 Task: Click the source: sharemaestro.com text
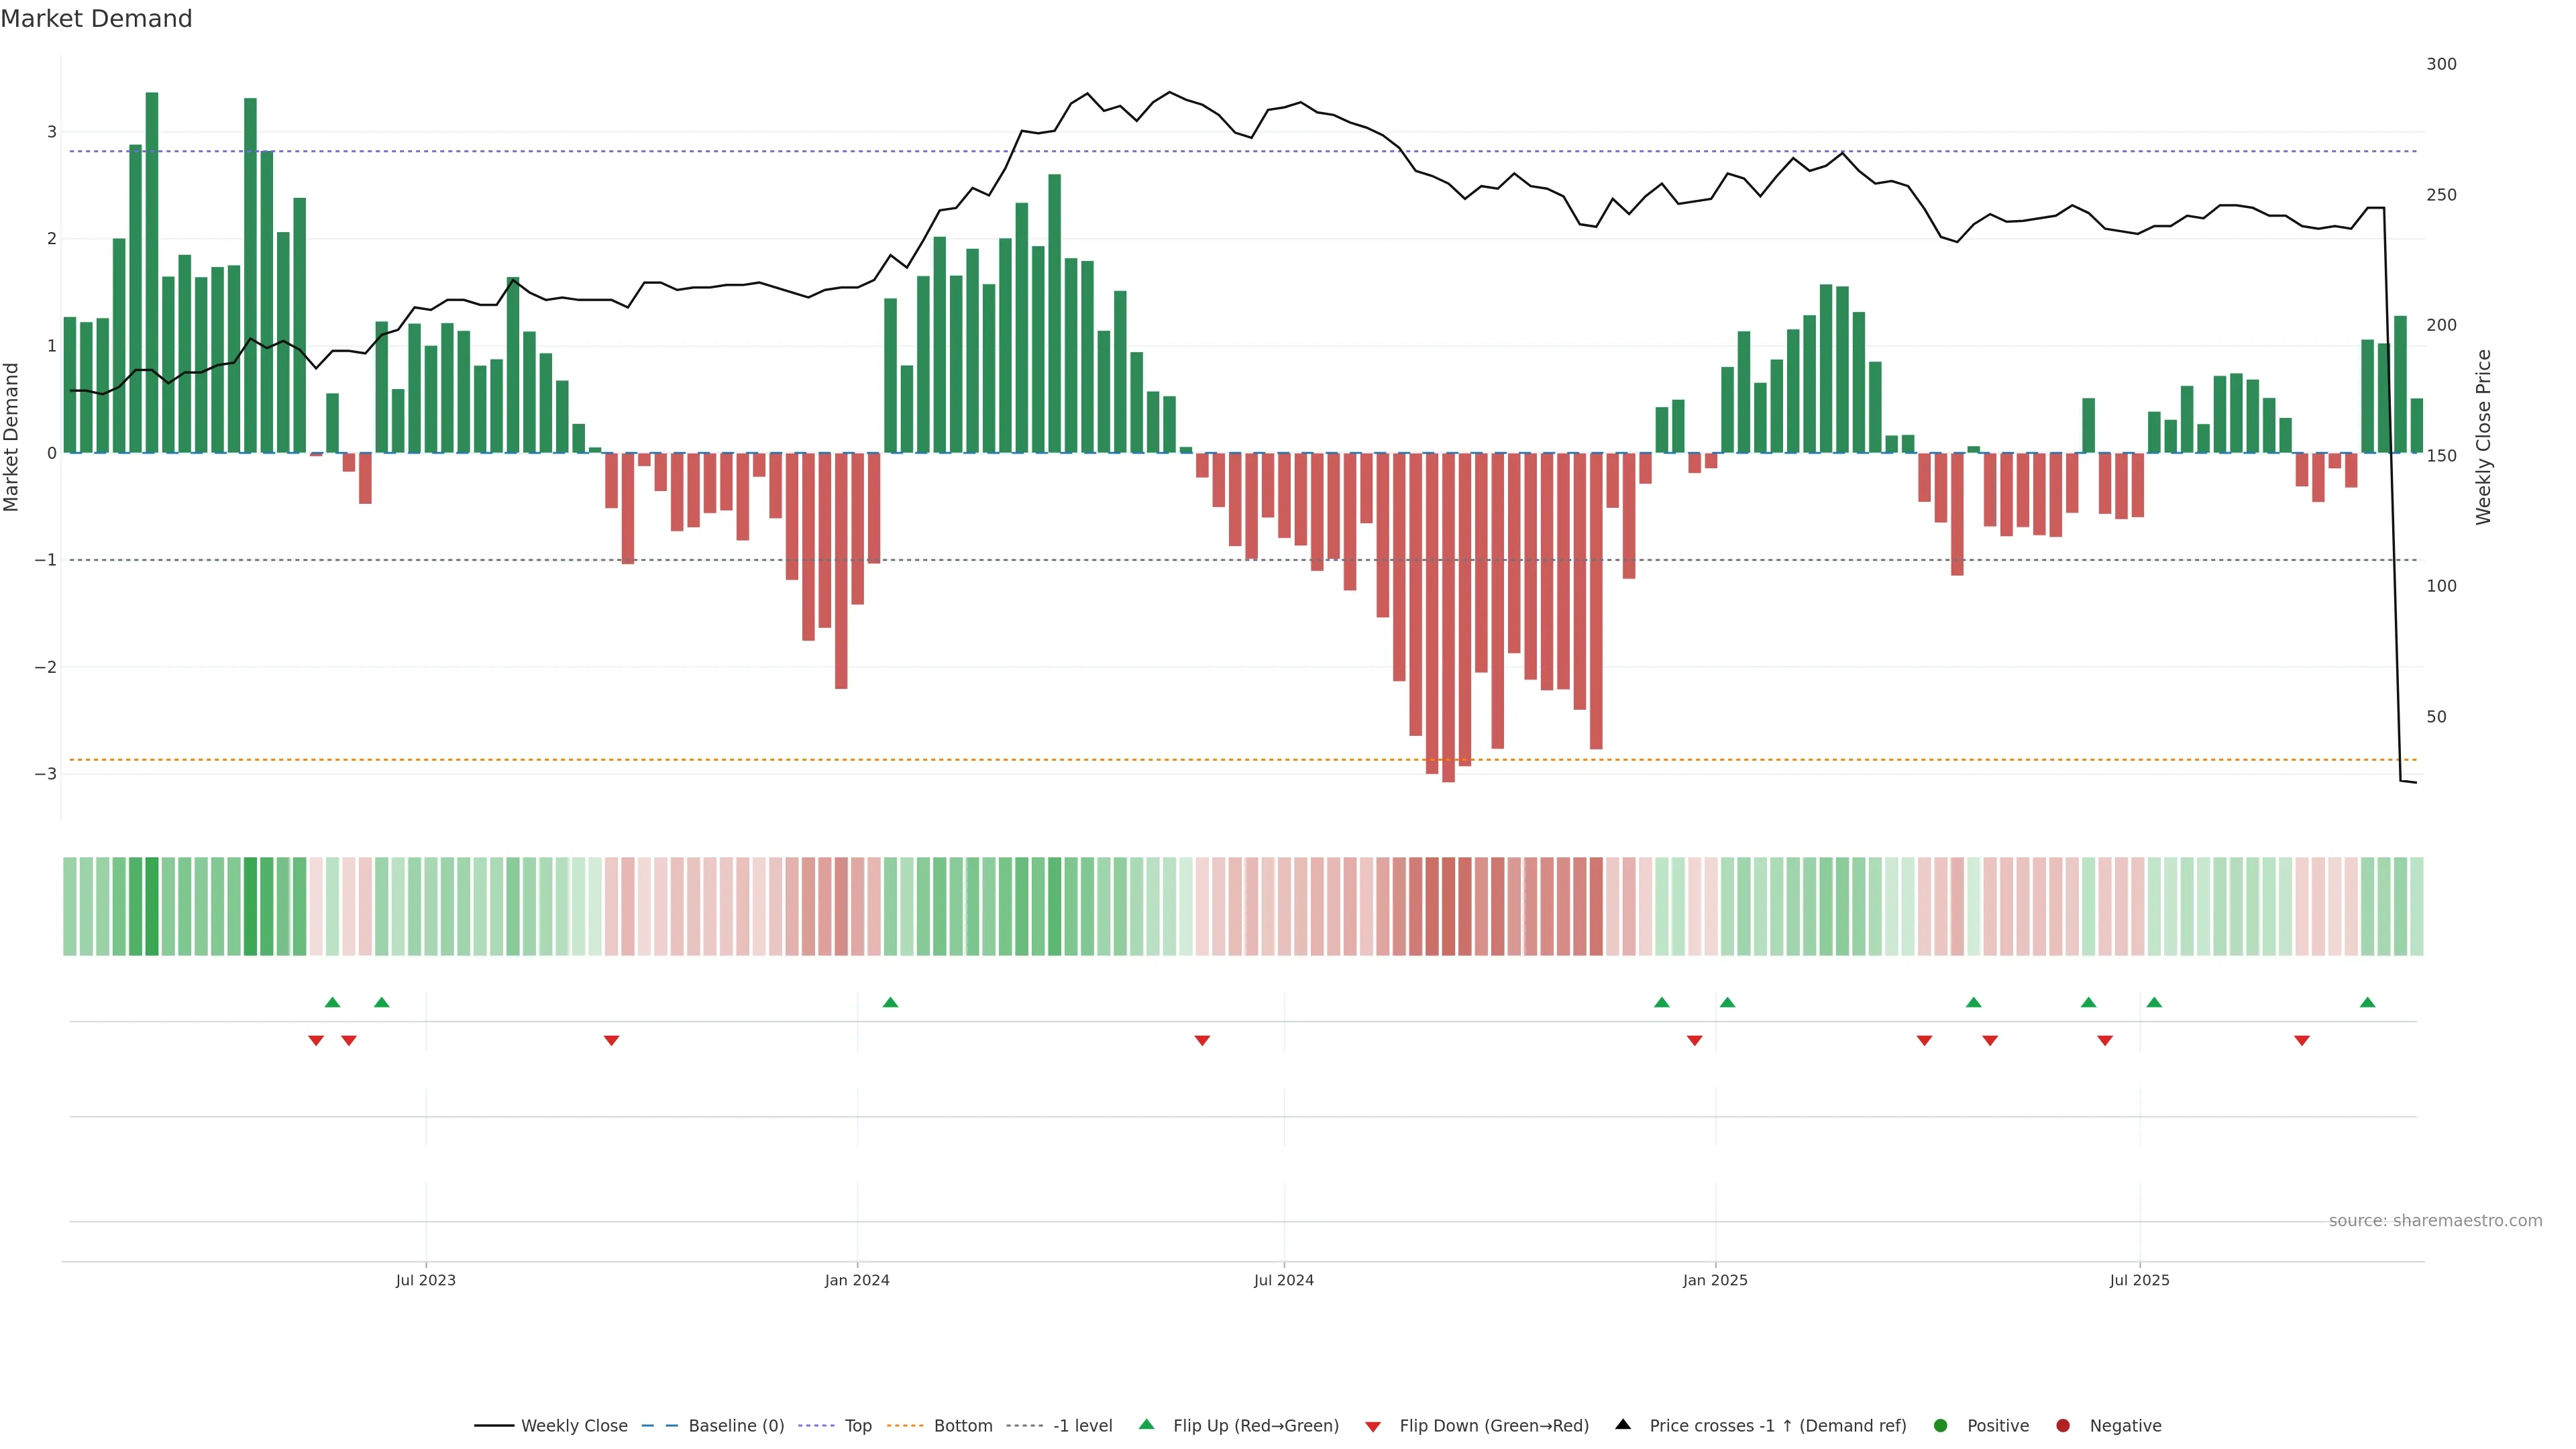tap(2435, 1220)
